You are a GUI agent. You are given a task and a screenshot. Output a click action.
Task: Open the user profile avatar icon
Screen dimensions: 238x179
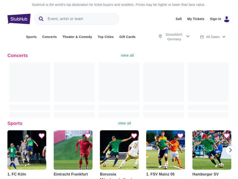tap(227, 19)
